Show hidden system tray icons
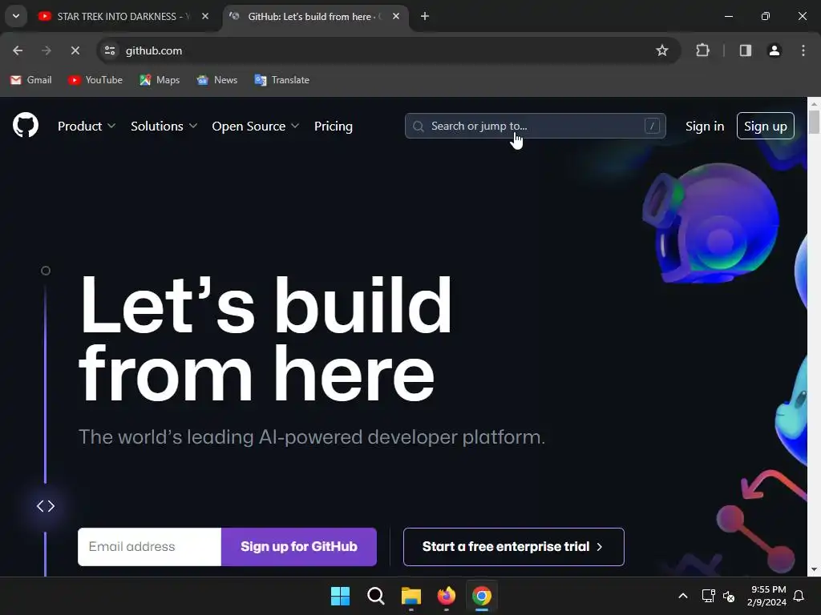Screen dimensions: 821x615 pos(683,596)
